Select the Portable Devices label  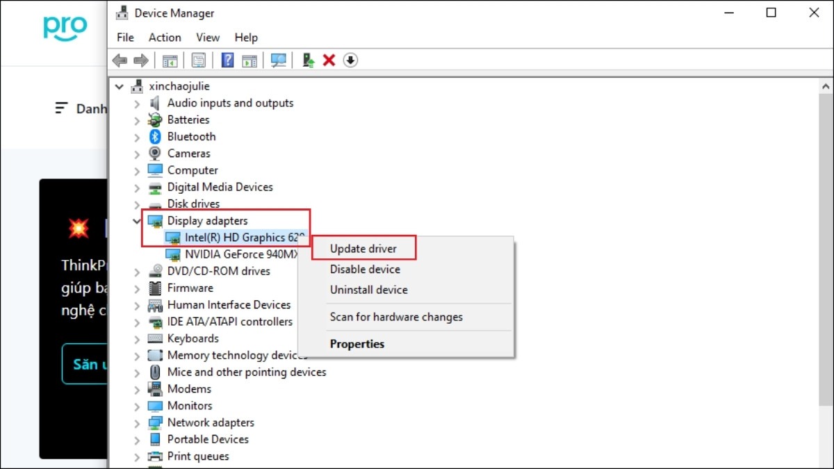[208, 440]
